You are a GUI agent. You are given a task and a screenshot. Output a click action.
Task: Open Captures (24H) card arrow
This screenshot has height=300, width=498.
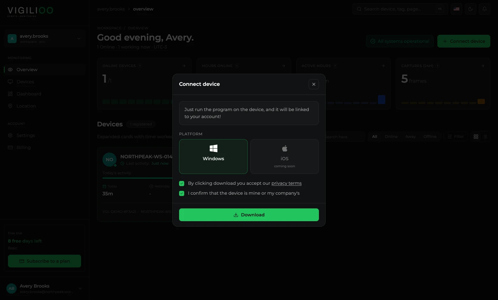coord(483,66)
